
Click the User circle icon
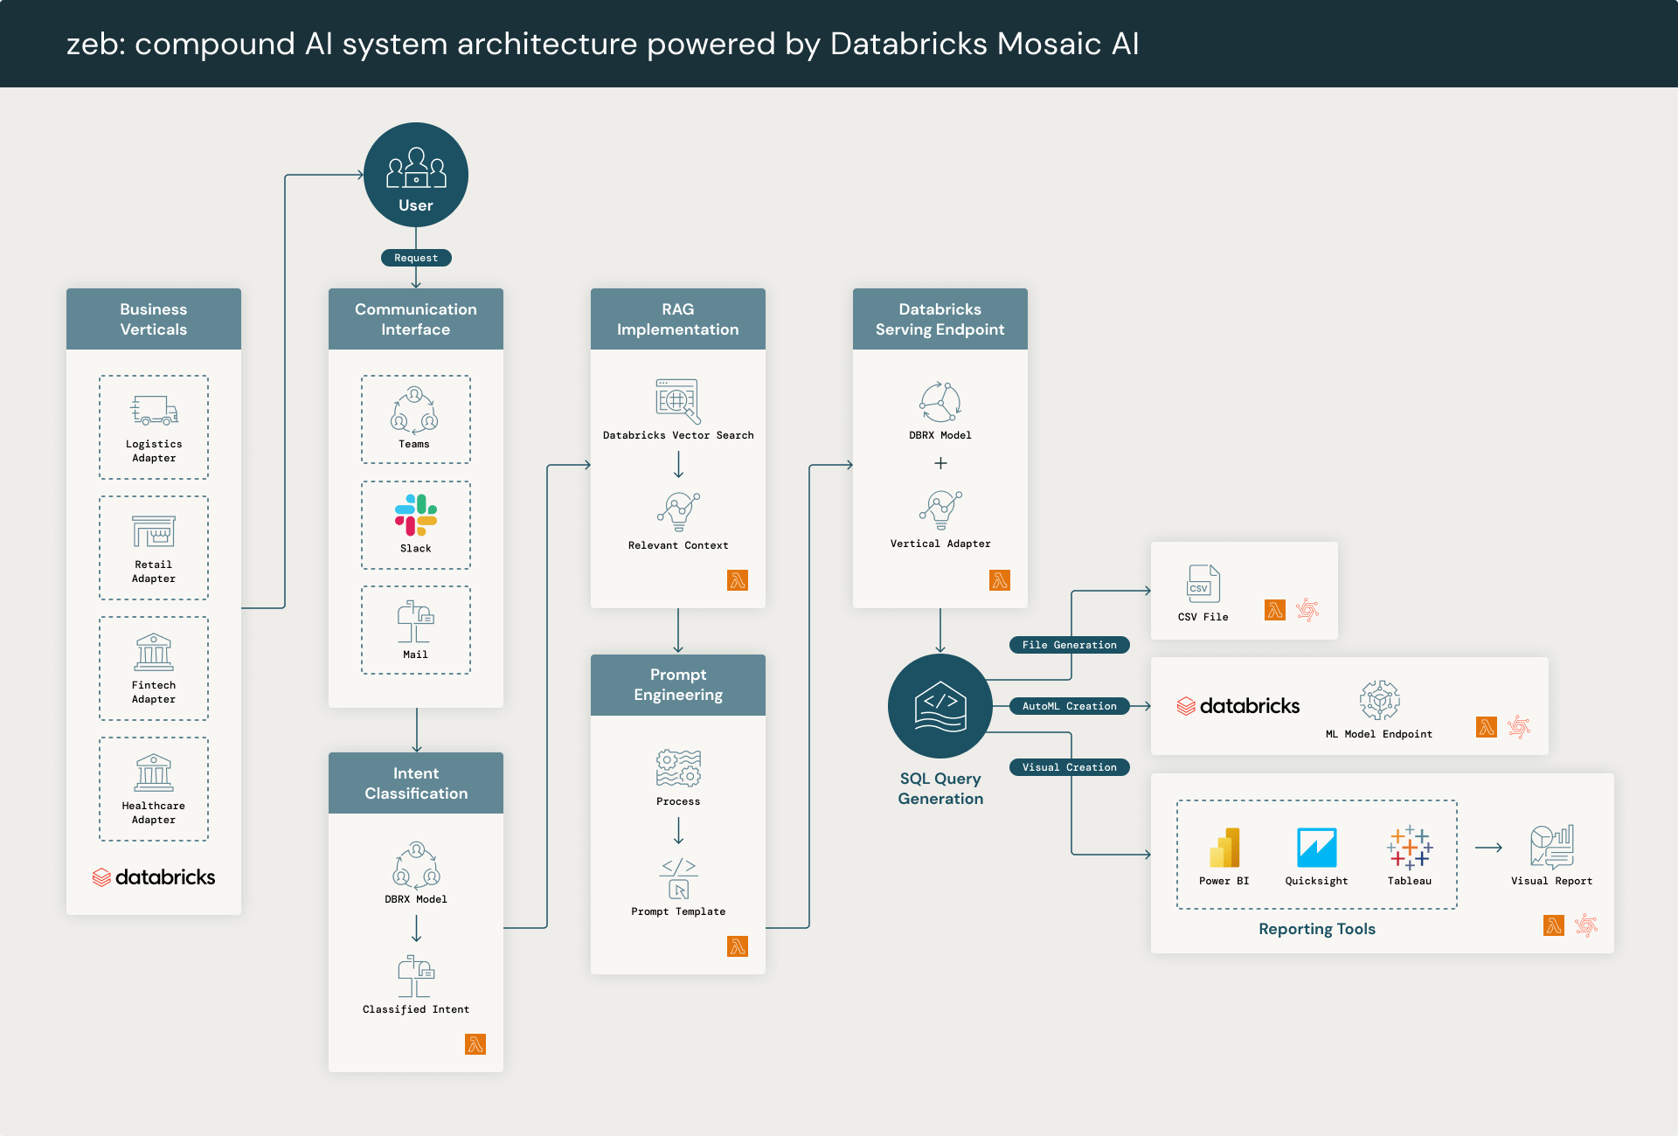[x=416, y=174]
